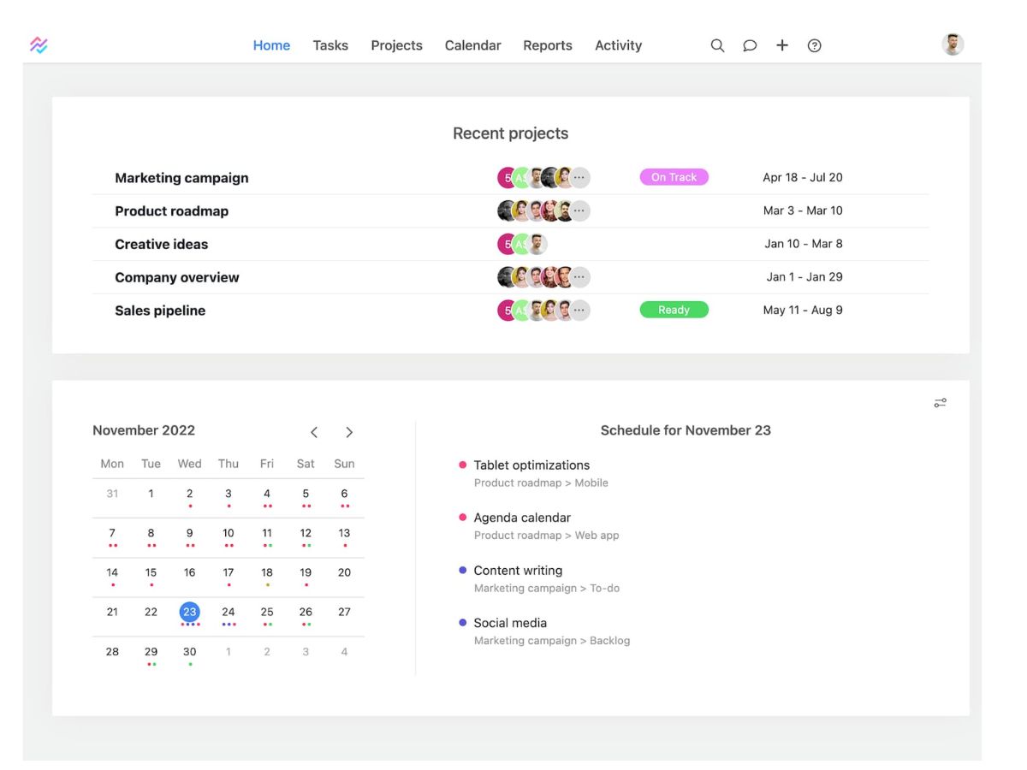This screenshot has height=770, width=1027.
Task: Click the May 11 - Aug 9 date range
Action: [803, 310]
